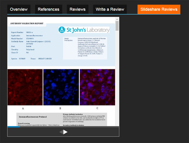Click the St John's Laboratory flask logo
This screenshot has height=143, width=189.
tap(62, 30)
